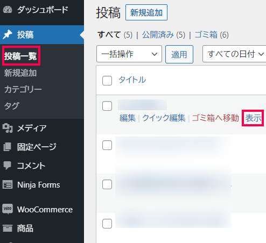Click the Dashboard gauge icon
Viewport: 266px width, 243px height.
pyautogui.click(x=8, y=10)
